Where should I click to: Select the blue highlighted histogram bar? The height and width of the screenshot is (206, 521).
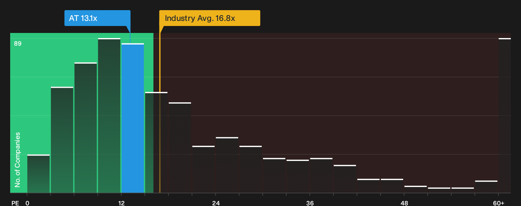pyautogui.click(x=133, y=118)
